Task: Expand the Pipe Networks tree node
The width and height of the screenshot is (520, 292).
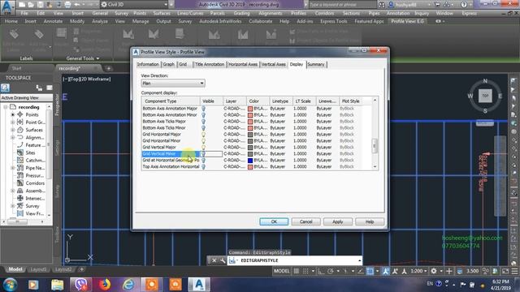Action: [x=13, y=168]
